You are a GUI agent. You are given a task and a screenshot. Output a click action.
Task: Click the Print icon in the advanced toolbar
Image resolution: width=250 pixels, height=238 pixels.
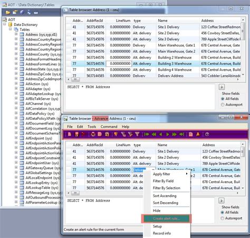coord(93,135)
